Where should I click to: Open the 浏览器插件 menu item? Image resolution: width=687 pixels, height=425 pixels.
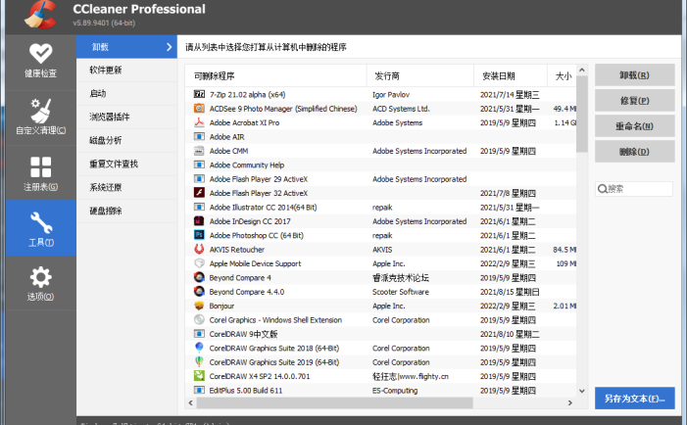(126, 117)
